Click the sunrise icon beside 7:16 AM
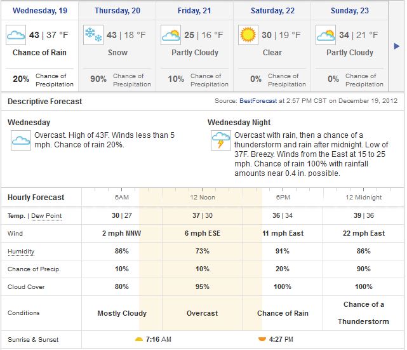Viewport: 407px width, 350px height. click(x=139, y=340)
